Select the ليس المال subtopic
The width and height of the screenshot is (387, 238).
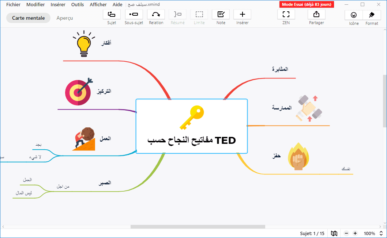24,193
